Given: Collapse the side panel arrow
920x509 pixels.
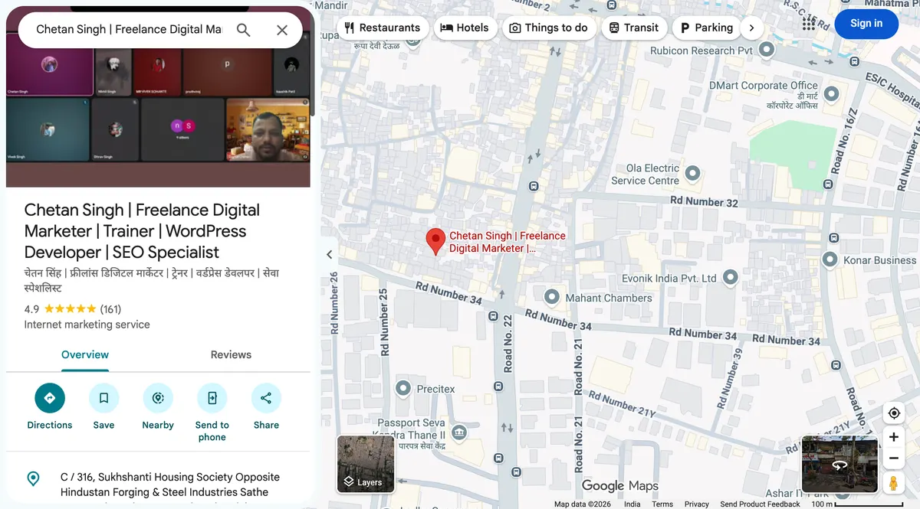Looking at the screenshot, I should click(x=329, y=255).
